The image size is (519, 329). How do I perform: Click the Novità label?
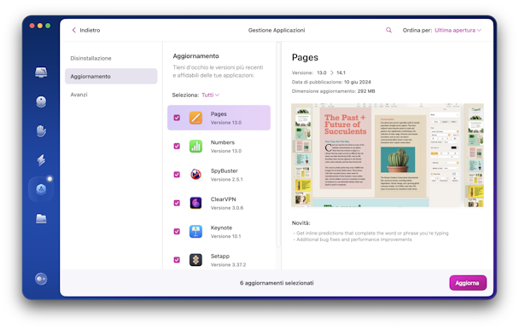pos(300,222)
